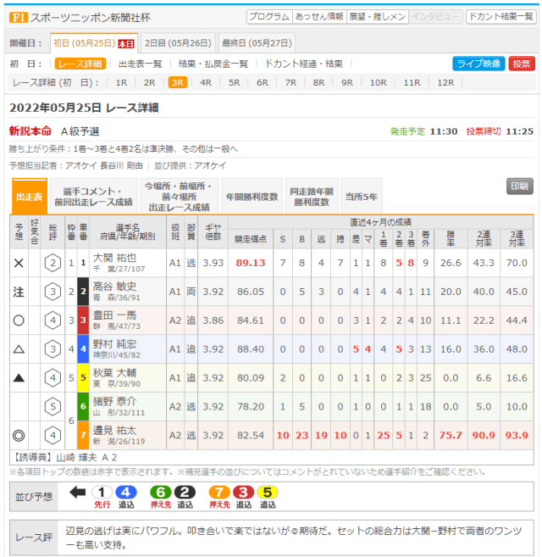Switch to 今場所・前場所・前々場所 出走レース成績 tab
Screen dimensions: 542x557
tap(180, 197)
